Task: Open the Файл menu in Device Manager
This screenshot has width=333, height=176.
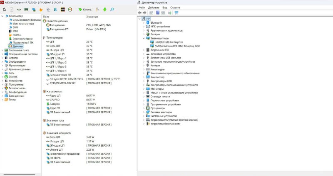Action: (x=142, y=7)
